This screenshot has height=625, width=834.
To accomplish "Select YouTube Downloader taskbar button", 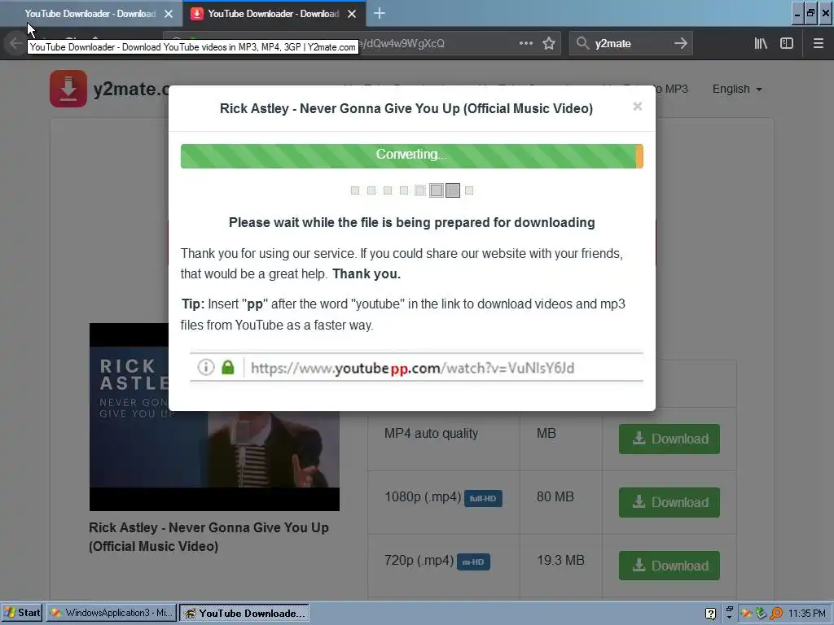I will (244, 613).
